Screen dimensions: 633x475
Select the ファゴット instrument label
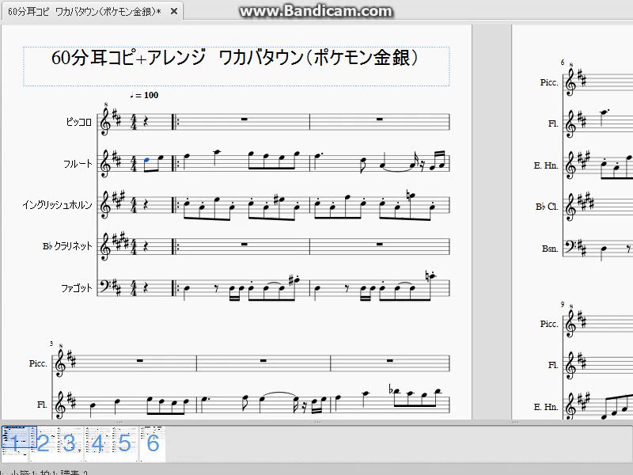point(77,288)
